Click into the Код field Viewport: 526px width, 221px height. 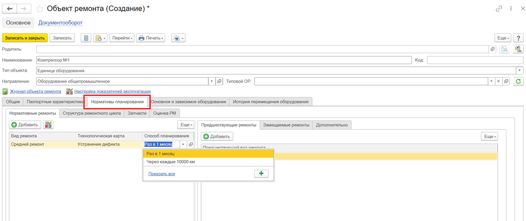point(475,60)
